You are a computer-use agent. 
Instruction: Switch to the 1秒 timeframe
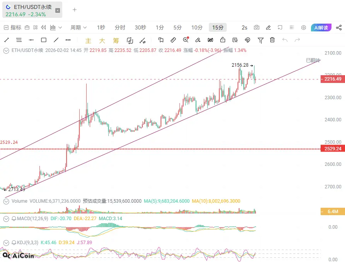(101, 28)
